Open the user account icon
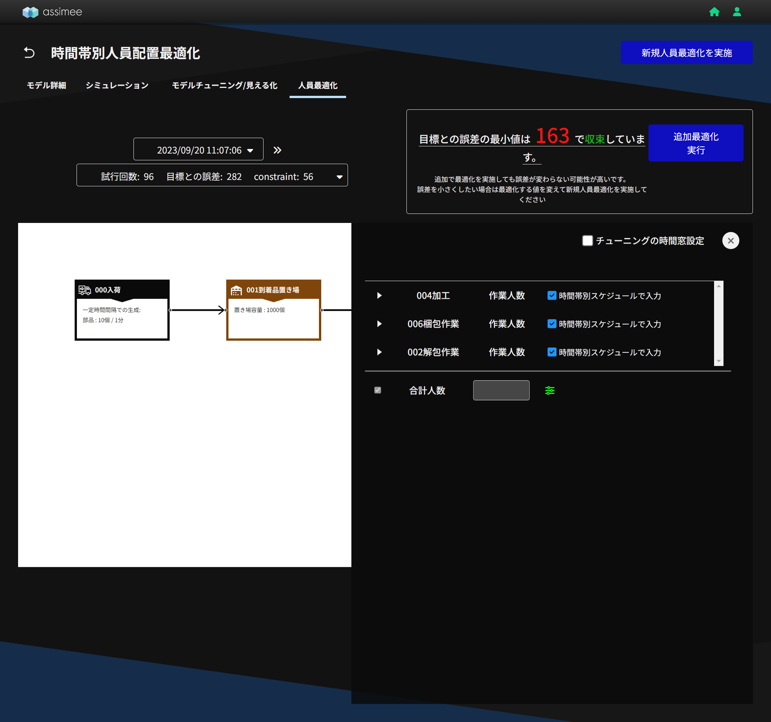Screen dimensions: 771x722 pyautogui.click(x=736, y=12)
